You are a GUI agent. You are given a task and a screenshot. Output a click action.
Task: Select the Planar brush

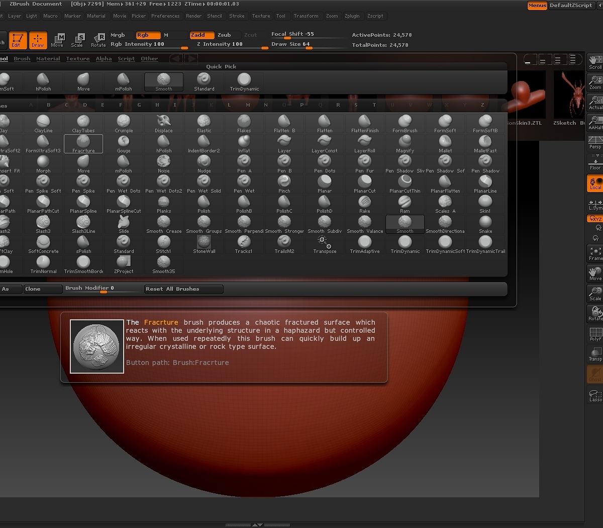(x=325, y=184)
